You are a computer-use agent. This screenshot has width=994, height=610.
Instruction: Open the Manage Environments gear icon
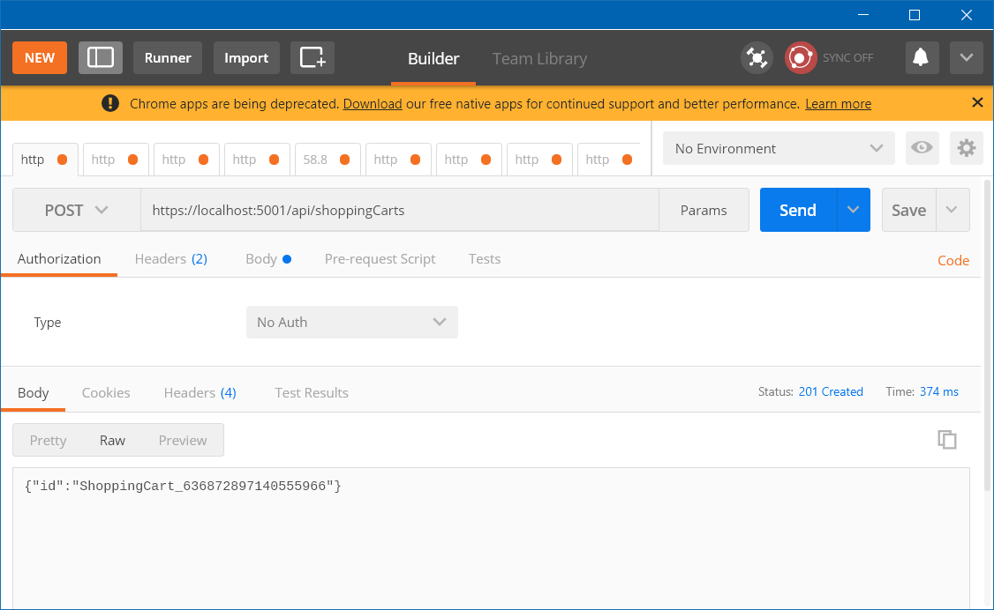pos(966,148)
